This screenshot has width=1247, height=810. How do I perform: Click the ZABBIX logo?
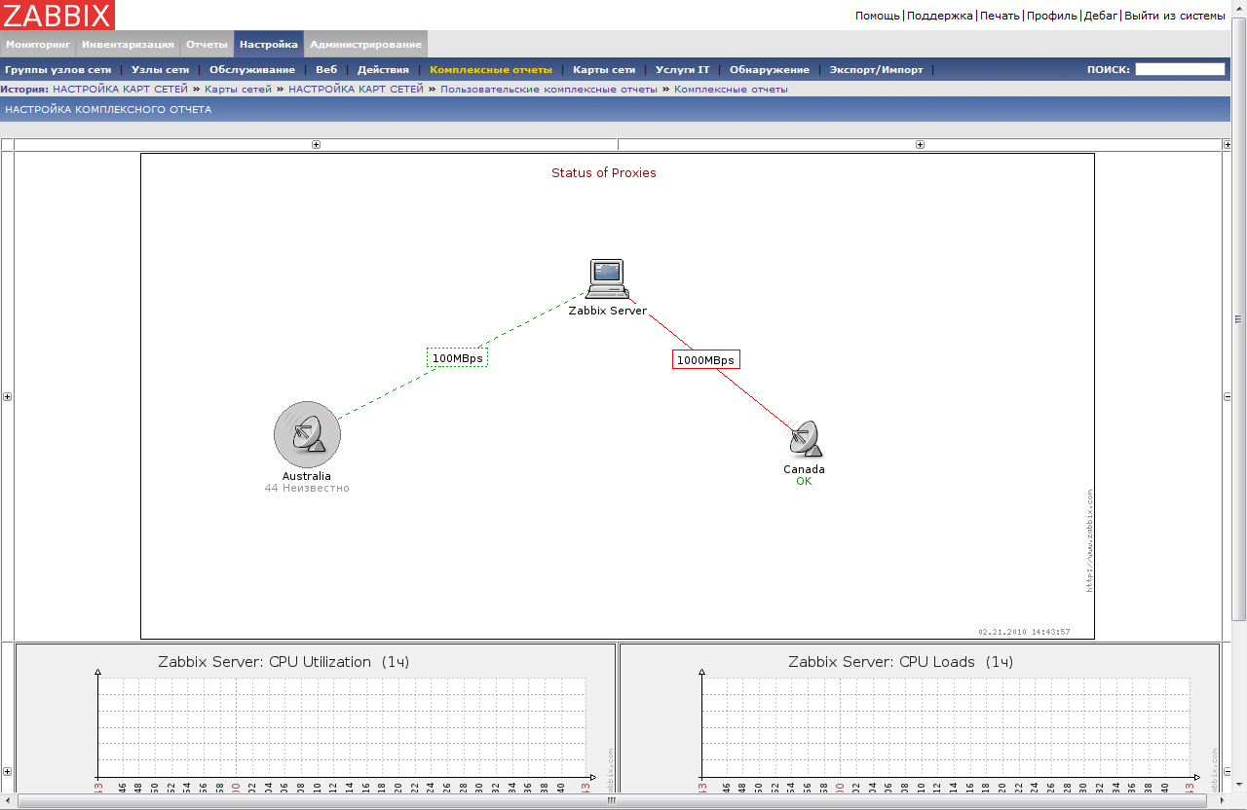tap(57, 15)
